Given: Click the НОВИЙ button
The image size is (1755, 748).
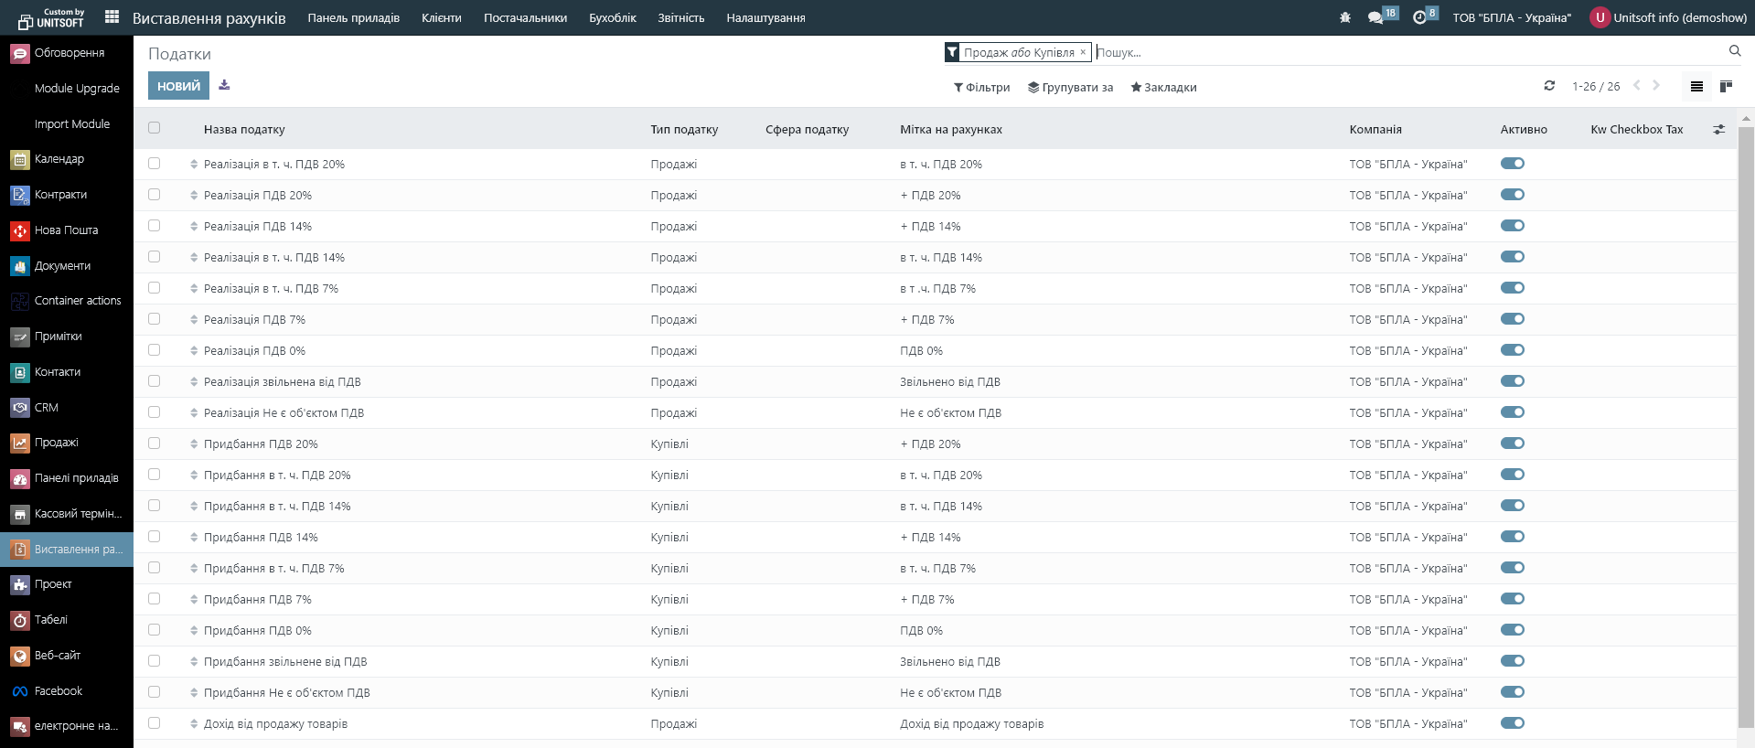Looking at the screenshot, I should (x=178, y=86).
